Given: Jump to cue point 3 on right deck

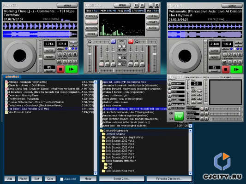Looking at the screenshot, I should (x=240, y=62).
